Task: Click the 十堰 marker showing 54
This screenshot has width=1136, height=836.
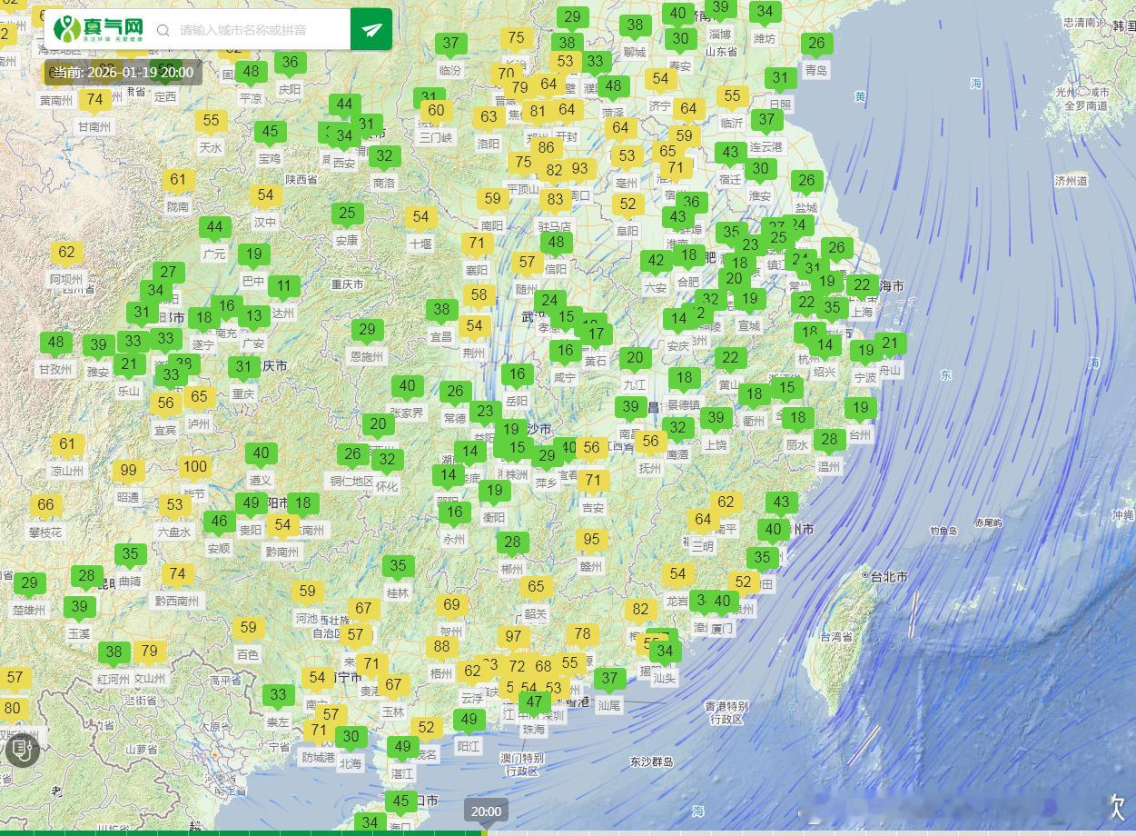Action: tap(420, 218)
